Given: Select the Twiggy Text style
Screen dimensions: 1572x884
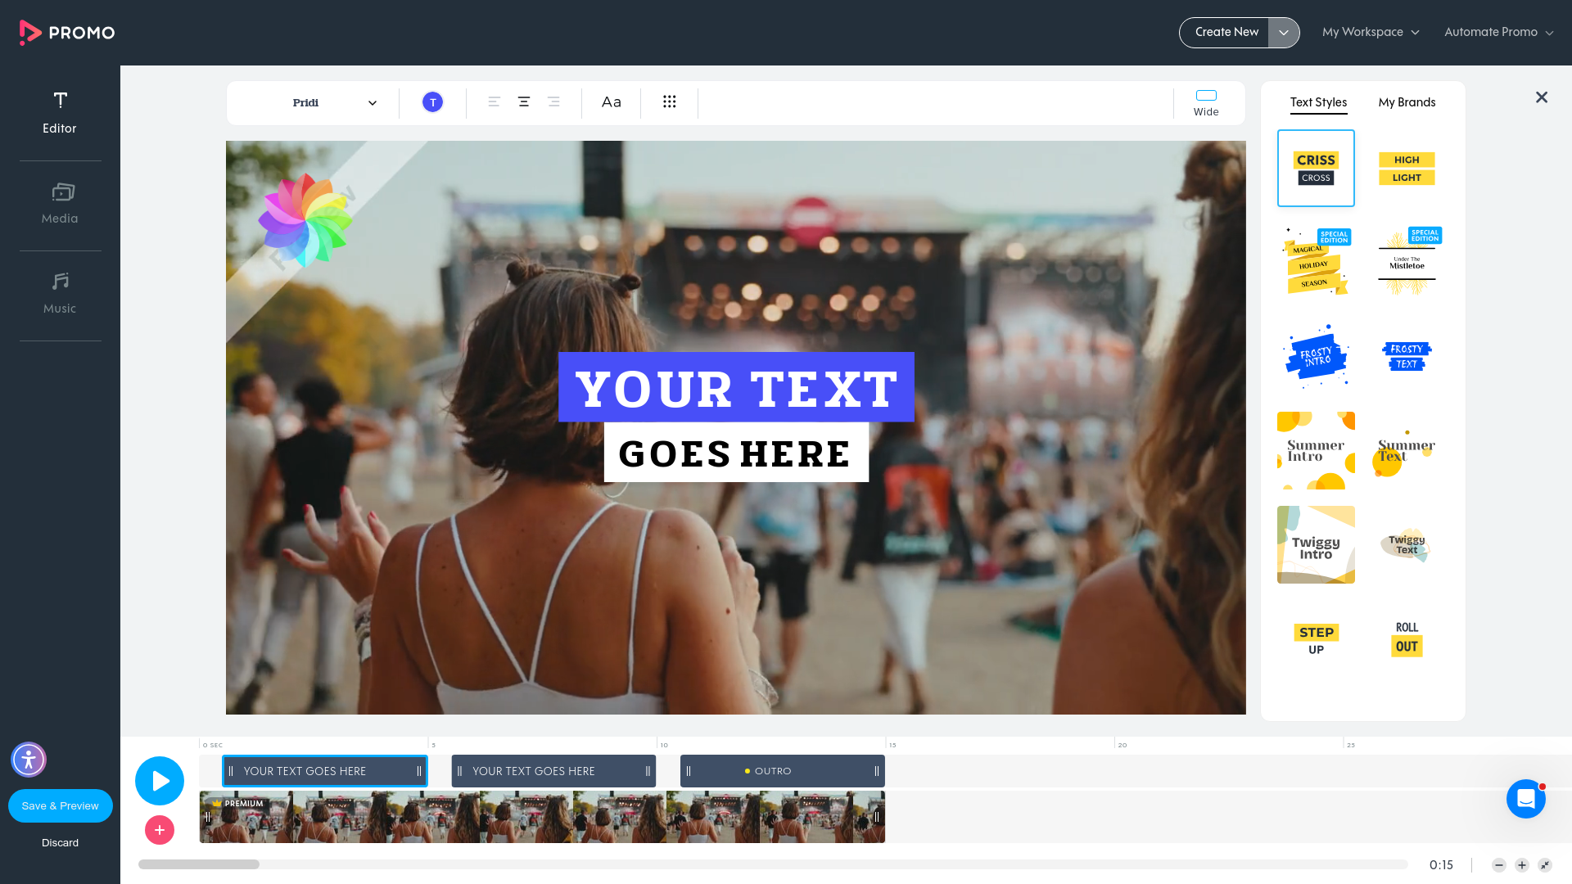Looking at the screenshot, I should point(1407,545).
